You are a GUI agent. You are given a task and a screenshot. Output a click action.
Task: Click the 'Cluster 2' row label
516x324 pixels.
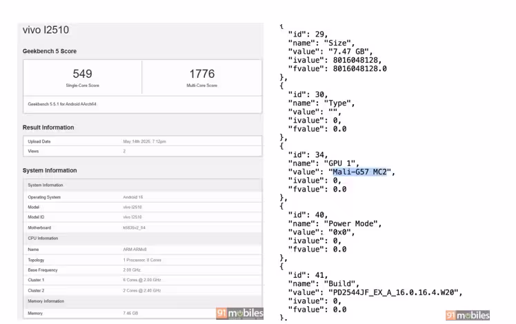pos(36,291)
